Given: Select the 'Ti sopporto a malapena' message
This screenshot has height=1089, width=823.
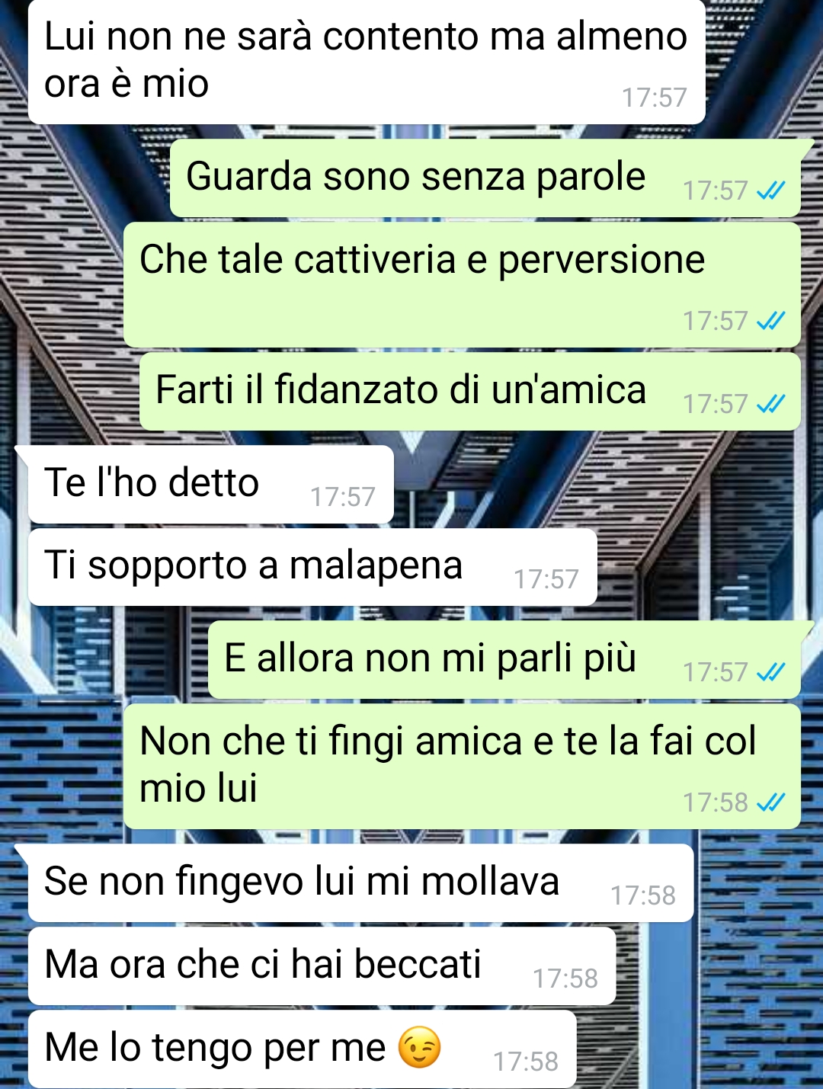Looking at the screenshot, I should click(312, 567).
